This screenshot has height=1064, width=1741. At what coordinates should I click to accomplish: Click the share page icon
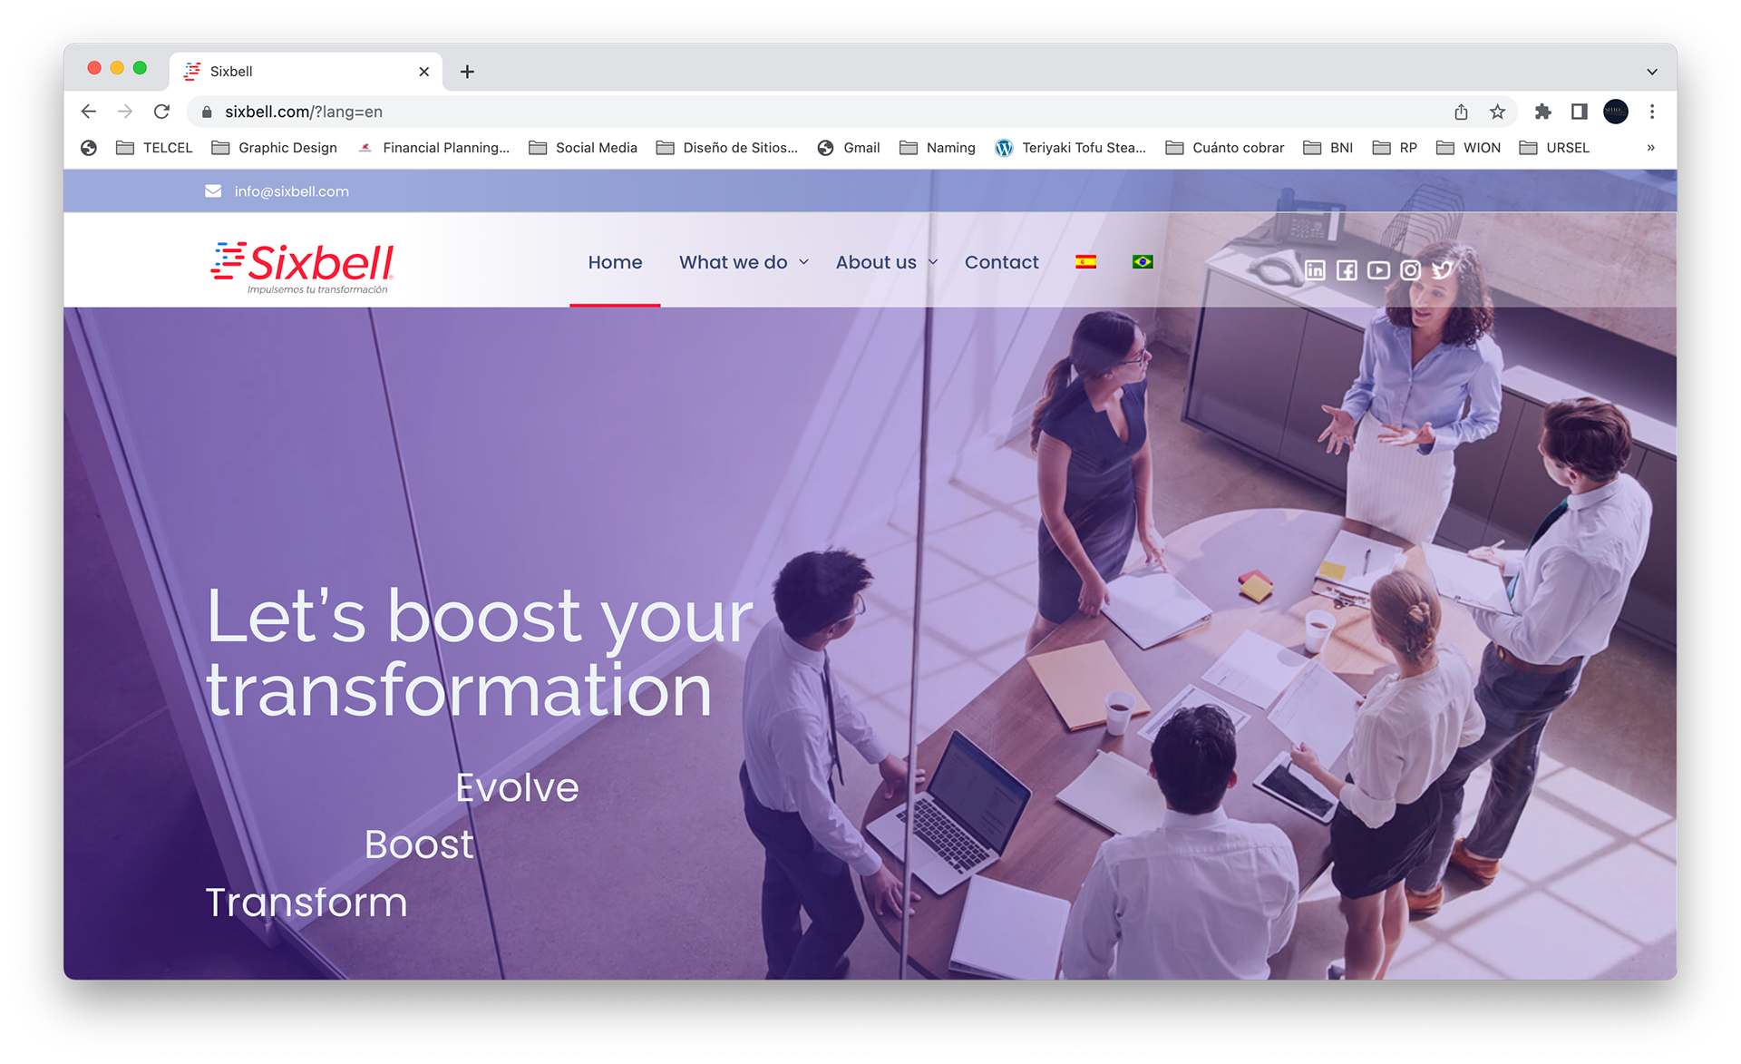coord(1461,112)
